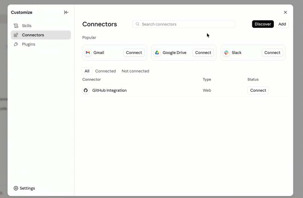Switch to the Not connected tab

(136, 71)
